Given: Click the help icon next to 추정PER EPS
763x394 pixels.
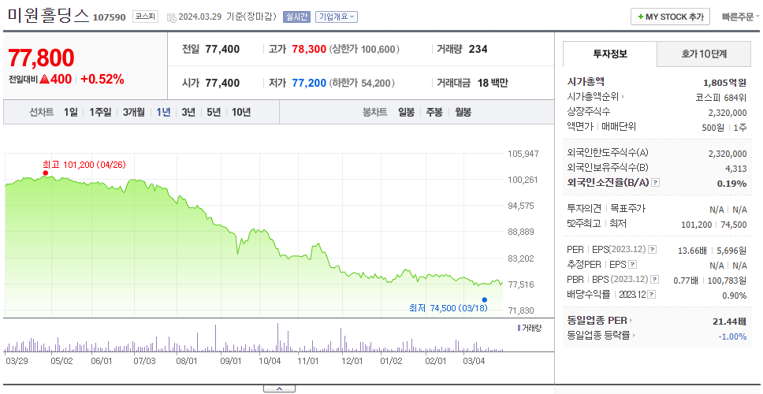Looking at the screenshot, I should (x=632, y=265).
